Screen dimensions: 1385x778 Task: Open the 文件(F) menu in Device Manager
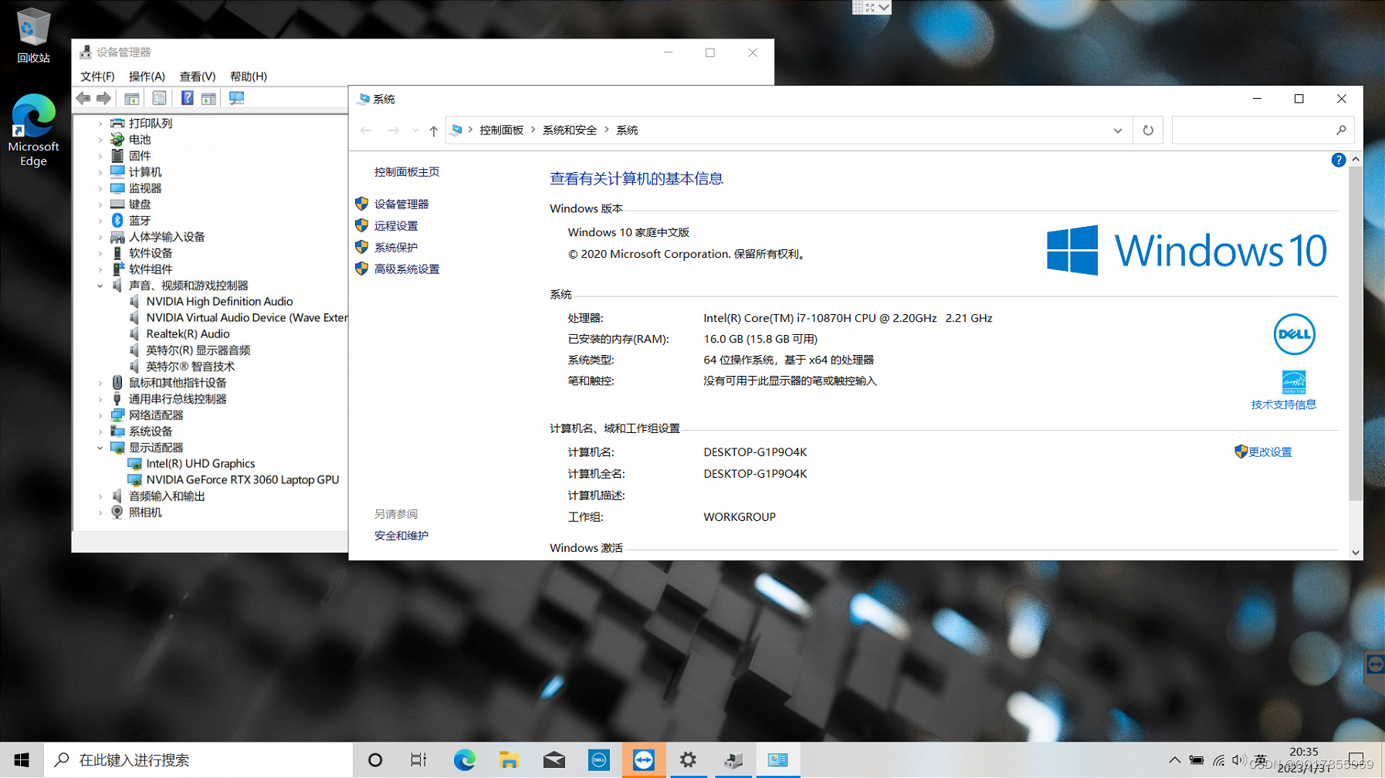(x=97, y=76)
